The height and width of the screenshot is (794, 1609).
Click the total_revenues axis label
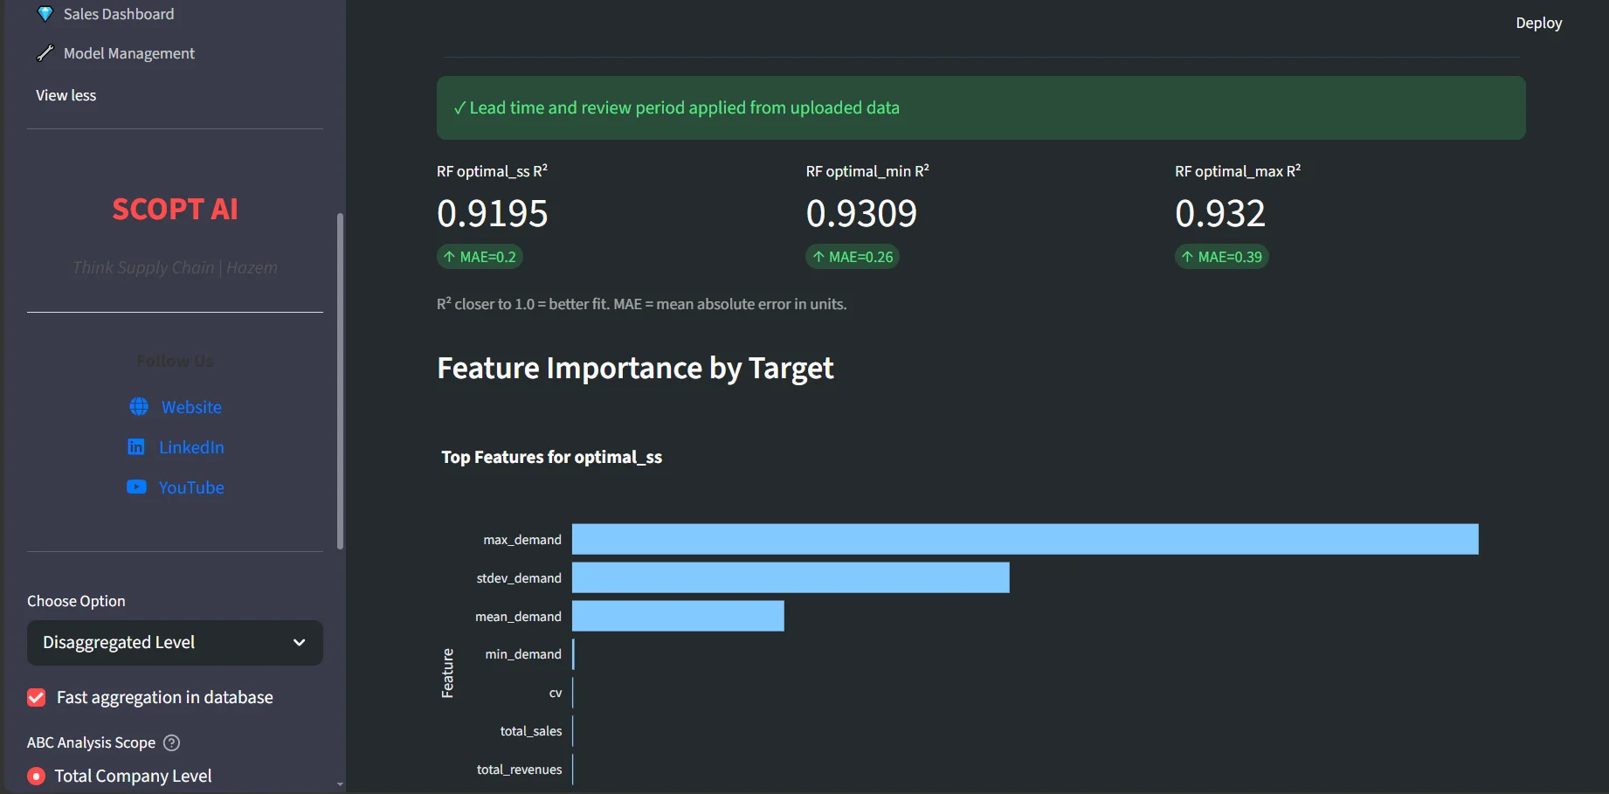[519, 770]
